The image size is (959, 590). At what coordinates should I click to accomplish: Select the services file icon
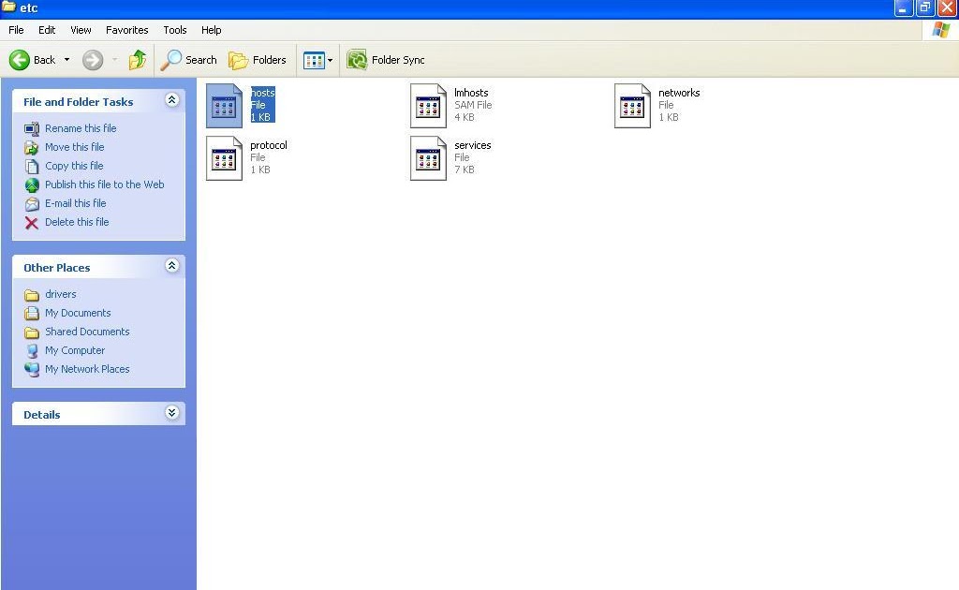click(428, 158)
